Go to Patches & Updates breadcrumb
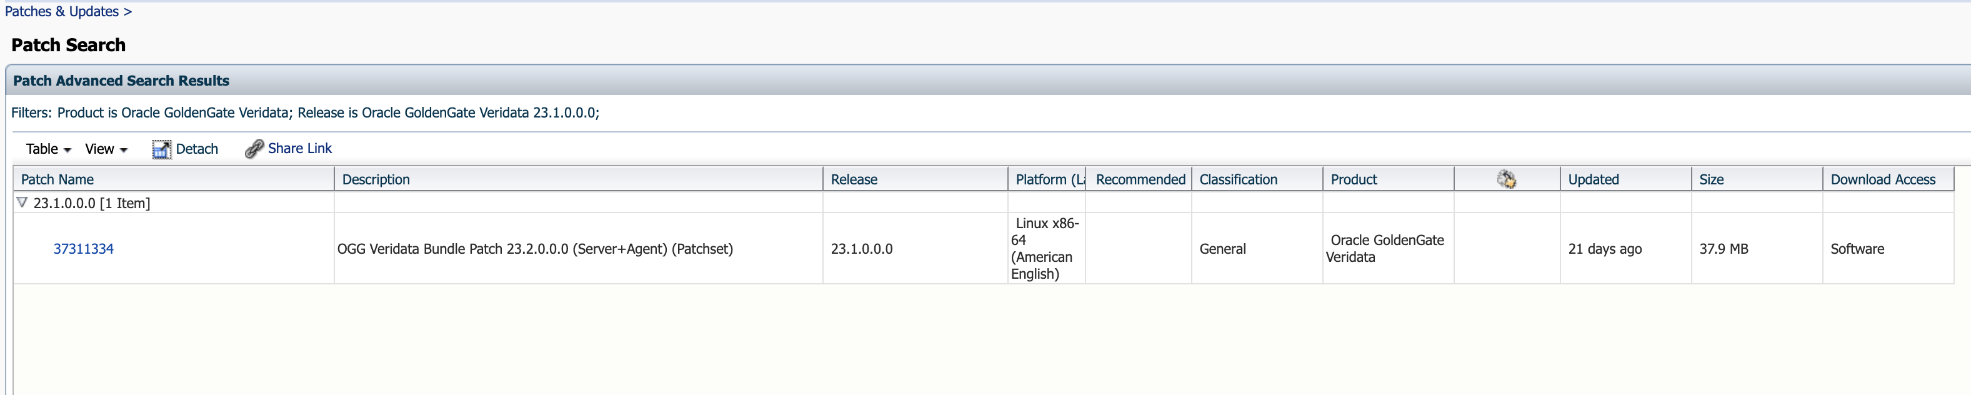This screenshot has height=395, width=1971. (62, 11)
